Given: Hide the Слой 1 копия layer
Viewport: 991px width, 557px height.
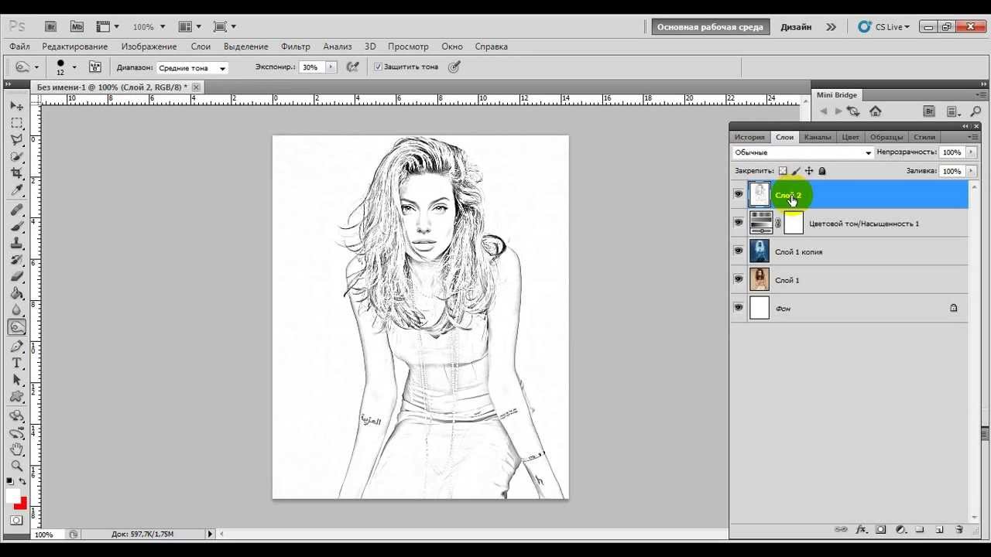Looking at the screenshot, I should (x=739, y=251).
